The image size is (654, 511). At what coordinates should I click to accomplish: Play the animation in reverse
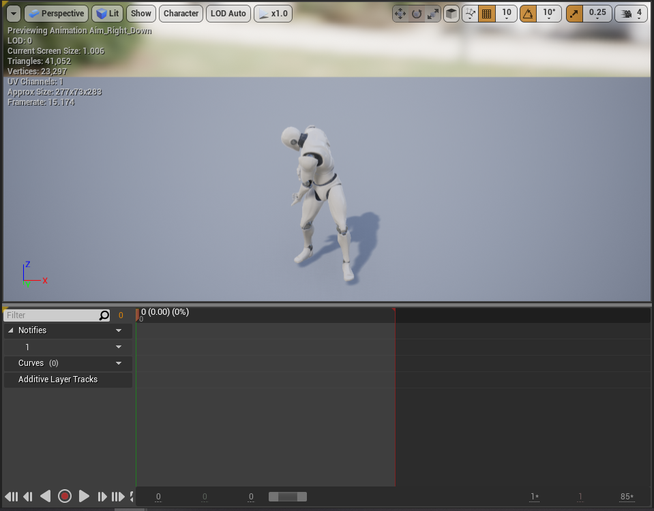[46, 497]
